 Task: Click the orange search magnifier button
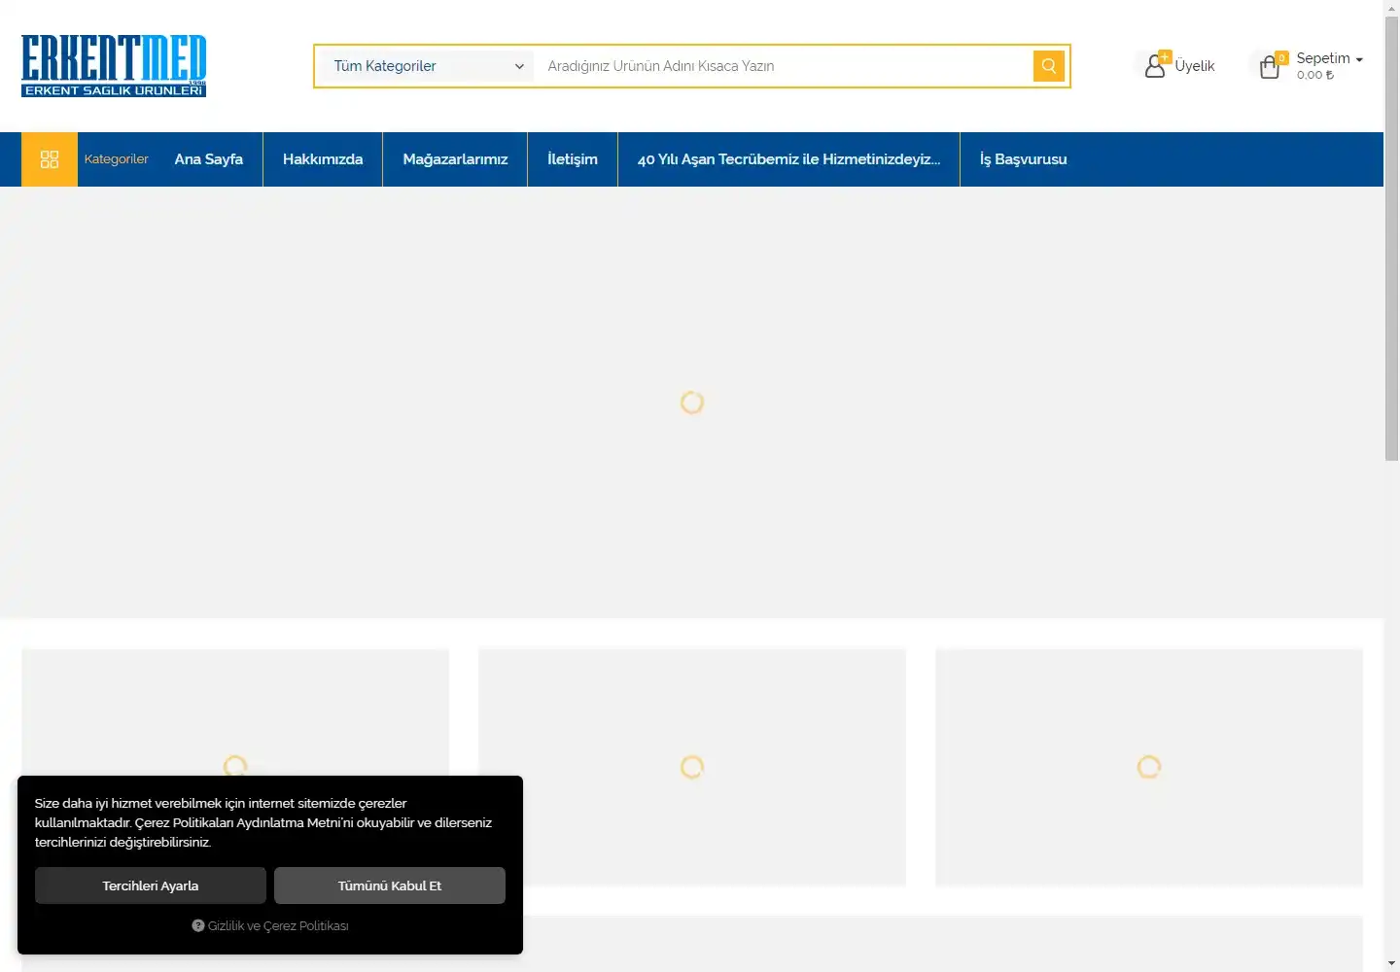(1049, 66)
